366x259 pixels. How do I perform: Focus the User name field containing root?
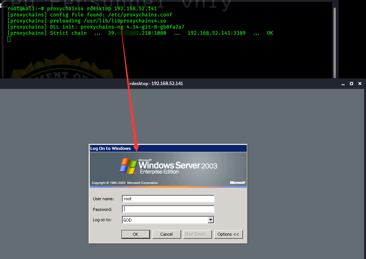coord(168,199)
